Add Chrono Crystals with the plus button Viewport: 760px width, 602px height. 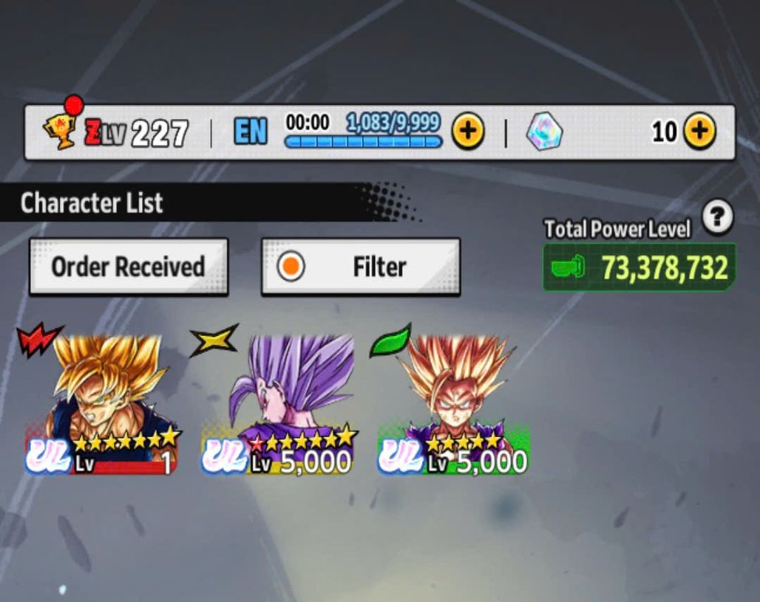click(x=699, y=131)
